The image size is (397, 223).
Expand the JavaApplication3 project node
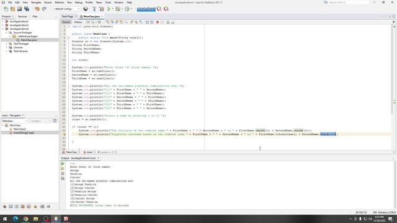pyautogui.click(x=2, y=25)
